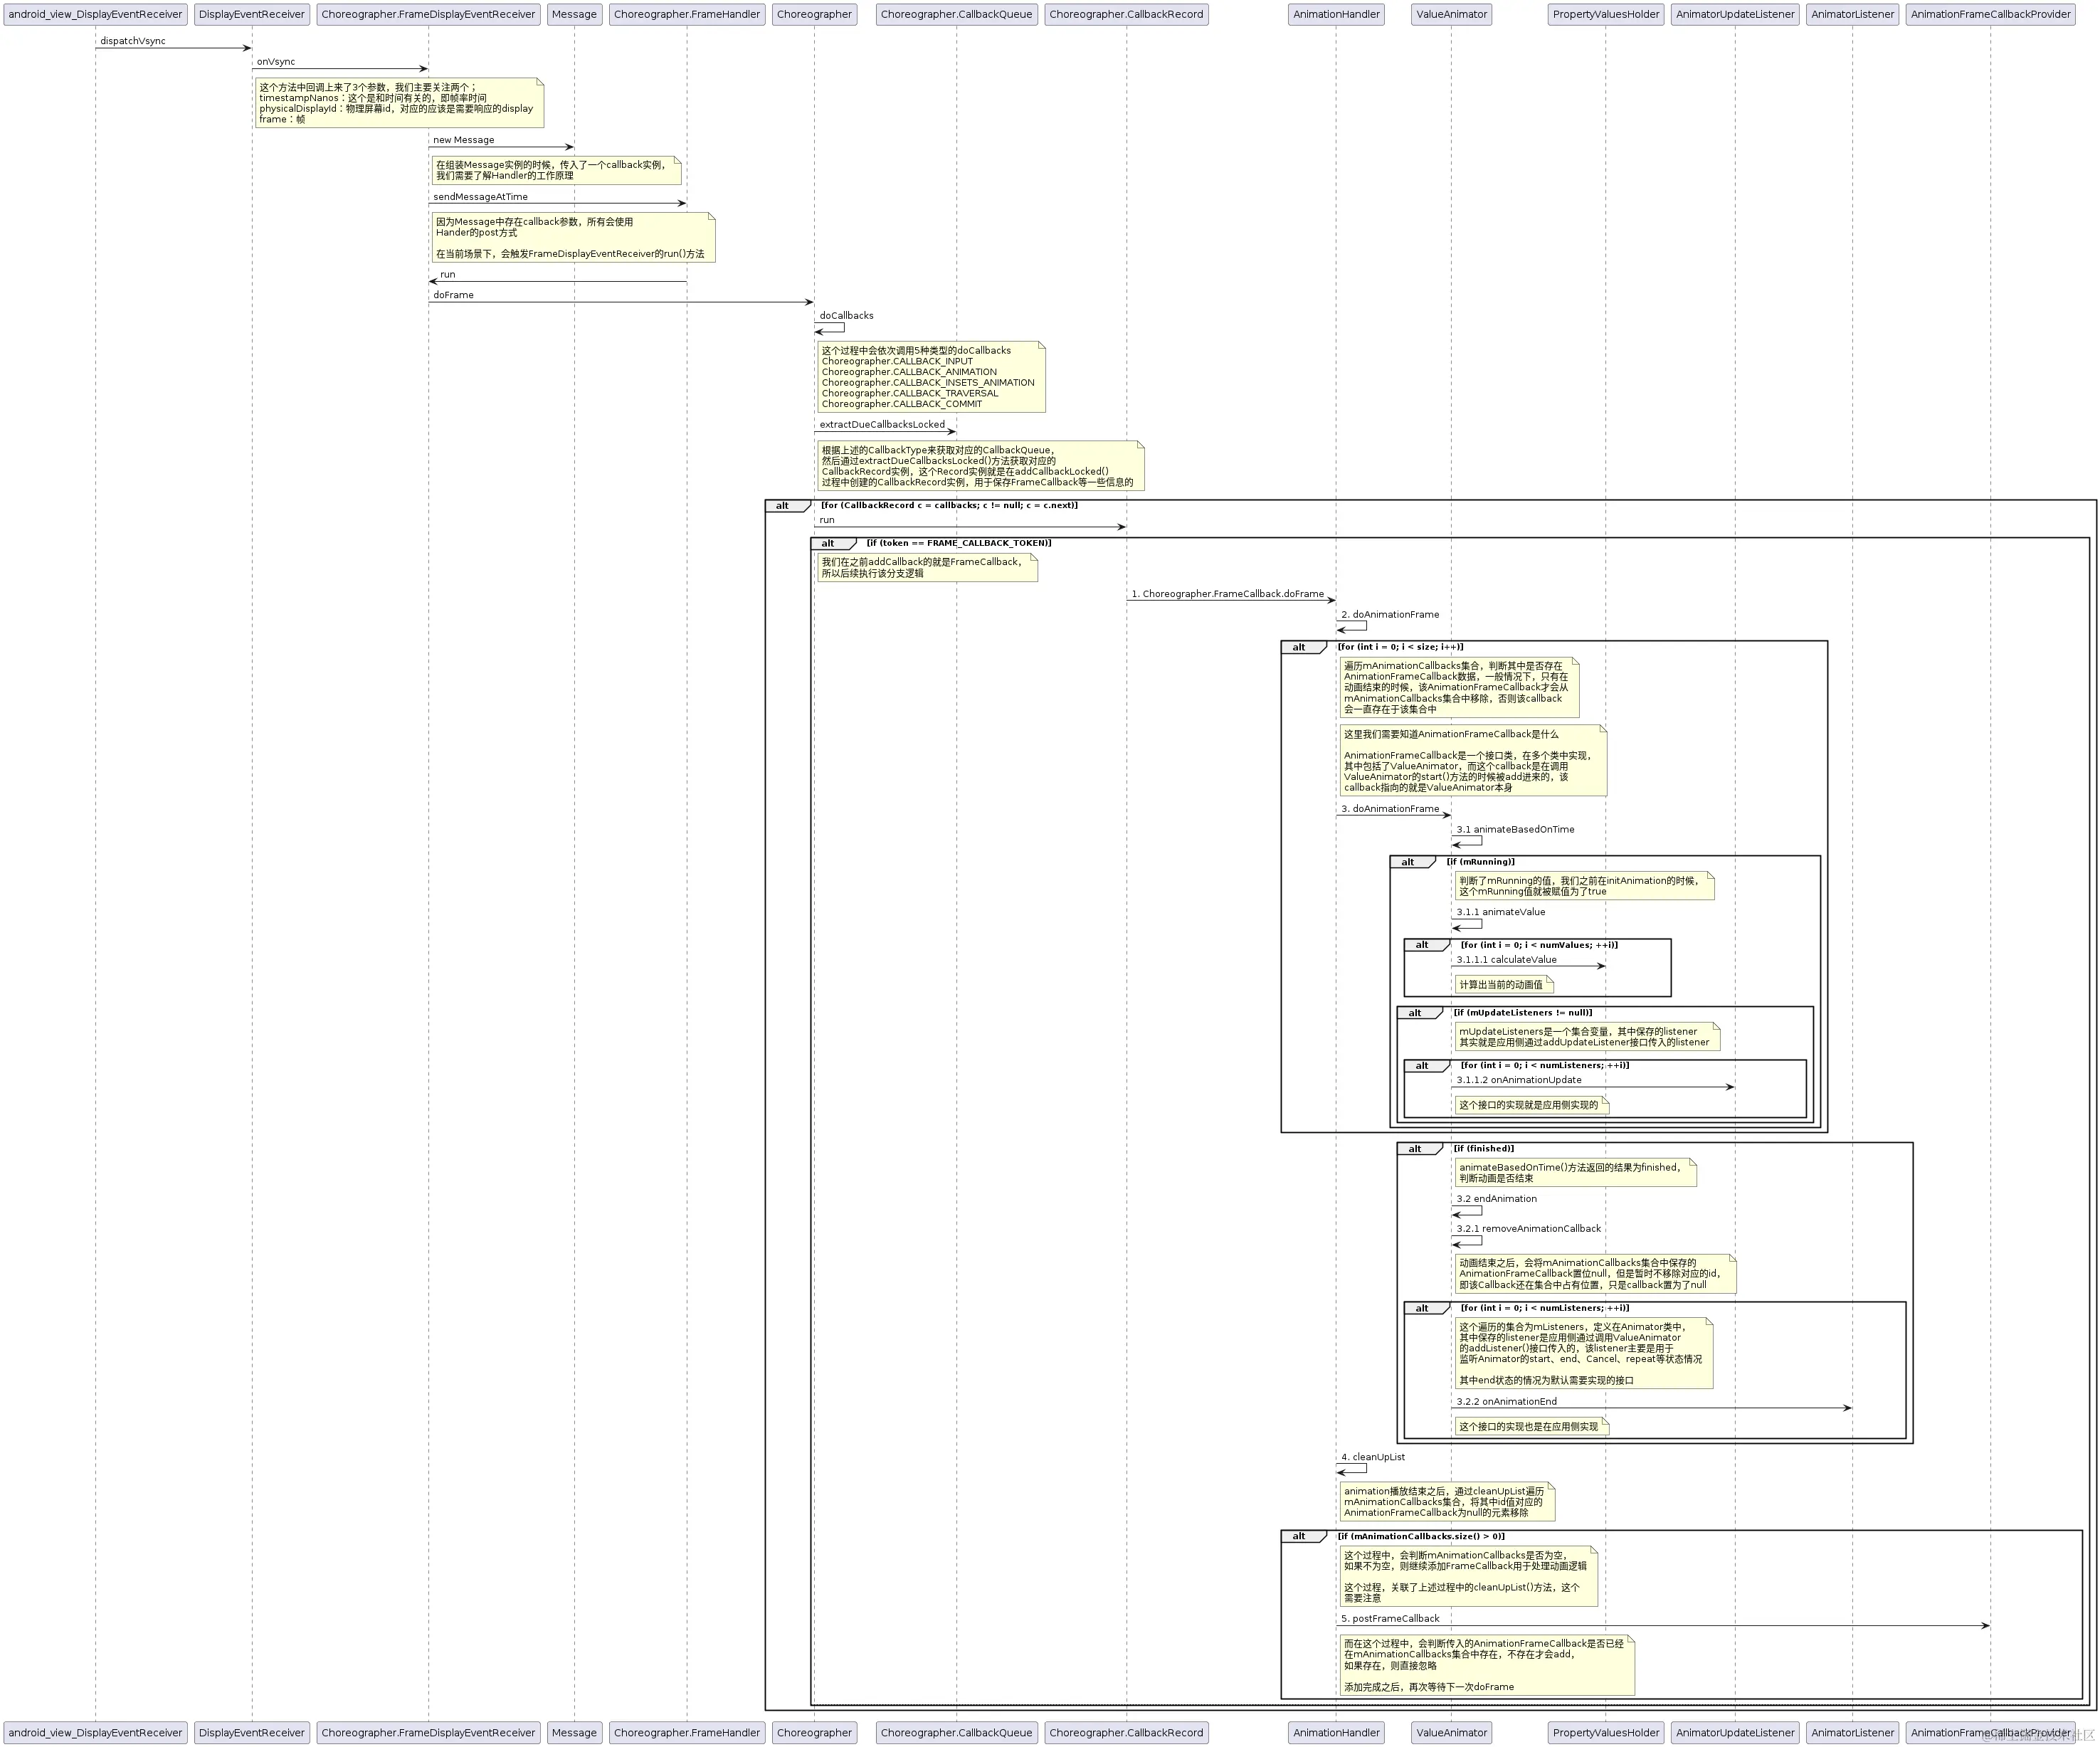Screen dimensions: 2100x1747
Task: Select the AnimationHandler participant box
Action: coord(1336,14)
